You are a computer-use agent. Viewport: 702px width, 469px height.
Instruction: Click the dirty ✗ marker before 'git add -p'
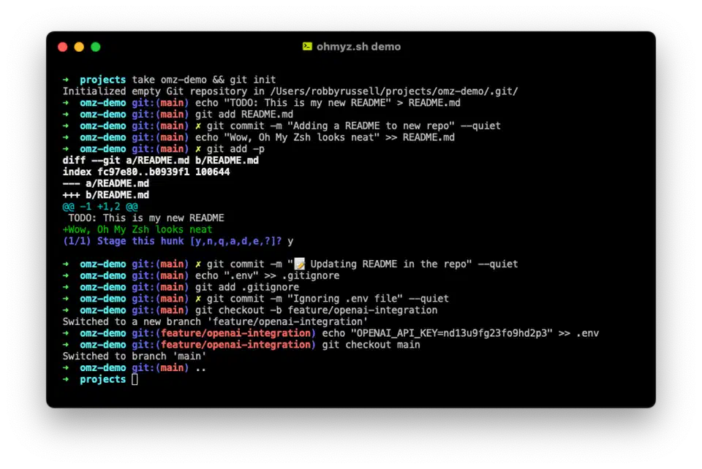tap(198, 149)
